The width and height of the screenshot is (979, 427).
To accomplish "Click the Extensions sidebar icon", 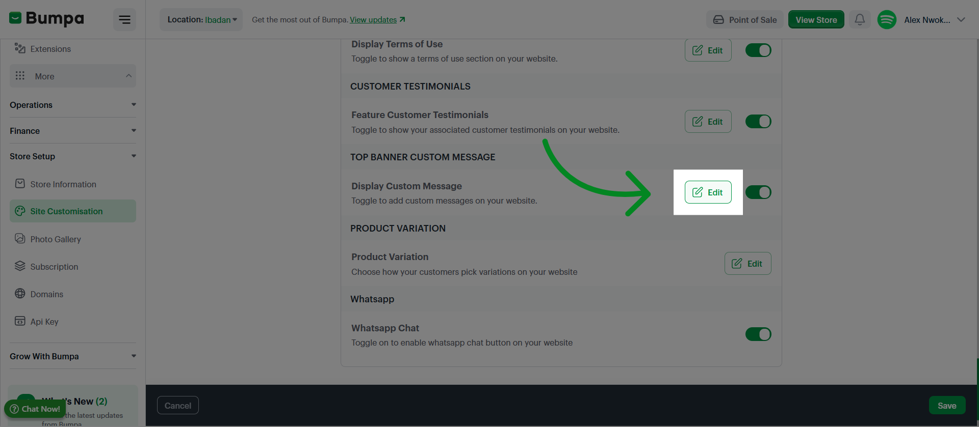I will tap(20, 48).
